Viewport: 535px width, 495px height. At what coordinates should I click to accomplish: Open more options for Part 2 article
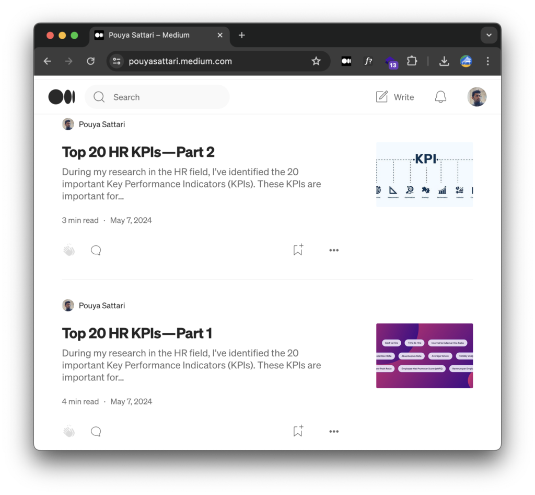[x=334, y=250]
